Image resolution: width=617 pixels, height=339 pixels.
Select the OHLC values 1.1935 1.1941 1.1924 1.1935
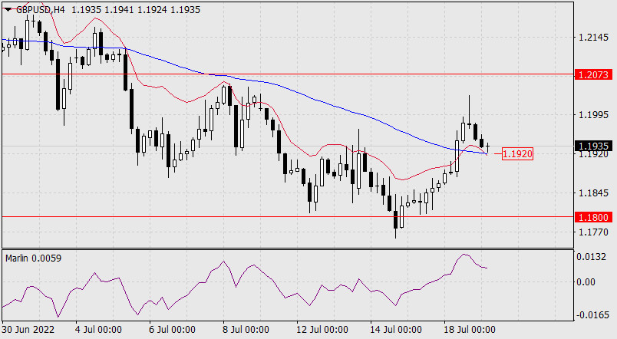136,10
